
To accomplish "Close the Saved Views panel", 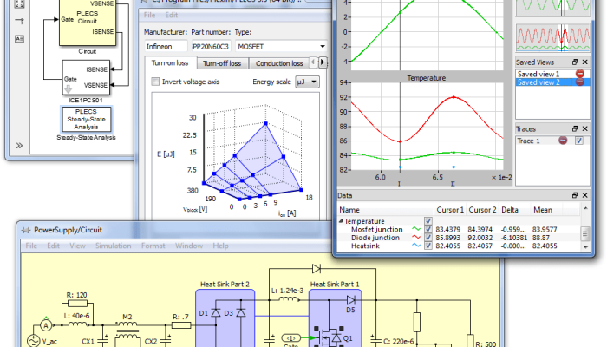I will pyautogui.click(x=585, y=62).
